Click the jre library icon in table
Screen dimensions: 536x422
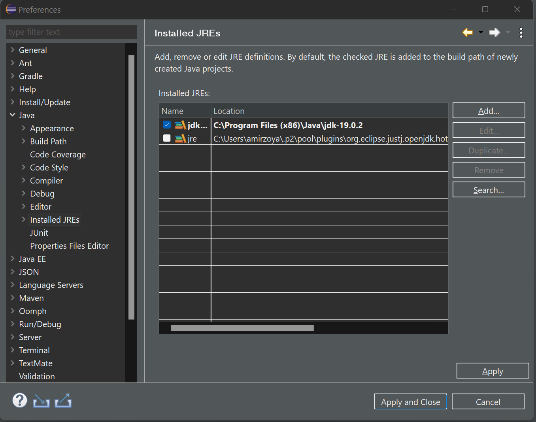click(x=180, y=139)
